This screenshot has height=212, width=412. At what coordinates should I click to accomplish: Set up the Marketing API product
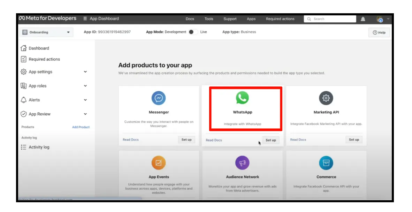(x=354, y=139)
